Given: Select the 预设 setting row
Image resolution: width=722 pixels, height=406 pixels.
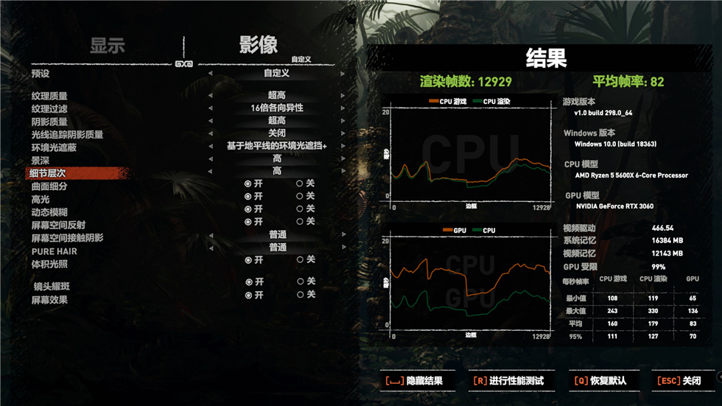Looking at the screenshot, I should pyautogui.click(x=41, y=74).
